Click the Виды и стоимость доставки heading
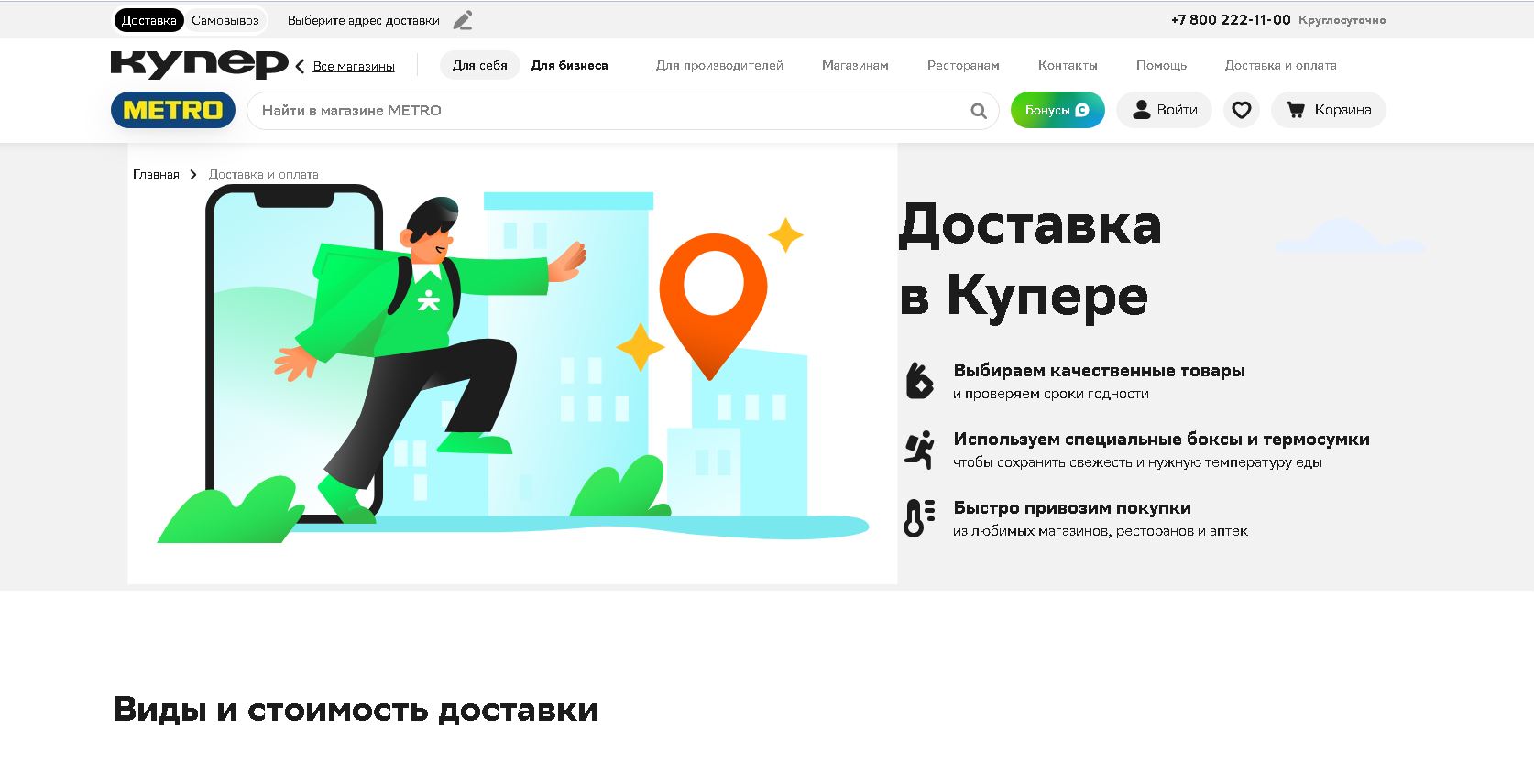 point(356,710)
